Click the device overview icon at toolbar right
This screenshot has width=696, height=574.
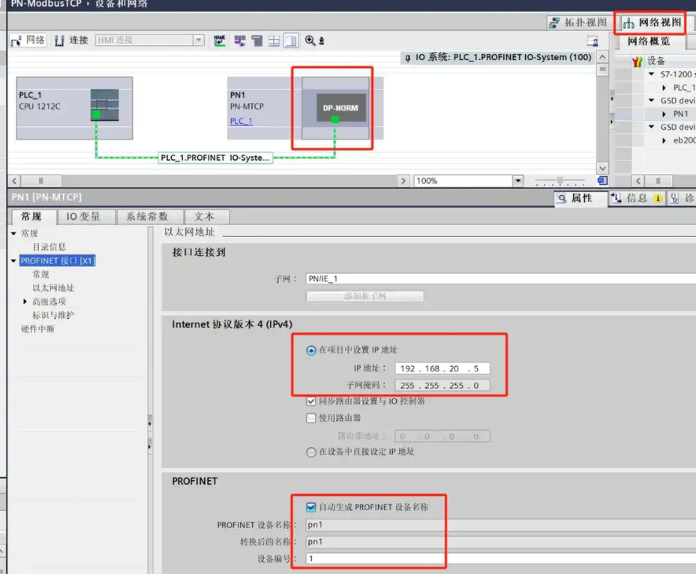(x=592, y=41)
